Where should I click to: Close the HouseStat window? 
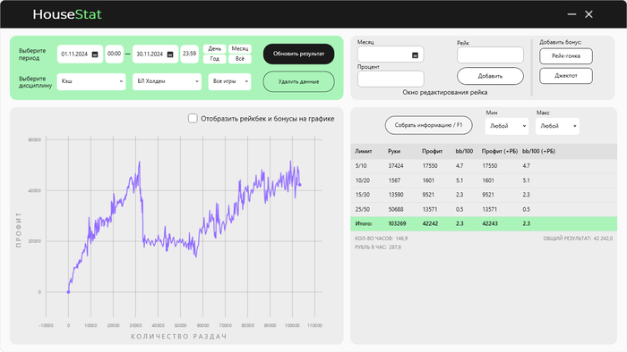[x=588, y=14]
